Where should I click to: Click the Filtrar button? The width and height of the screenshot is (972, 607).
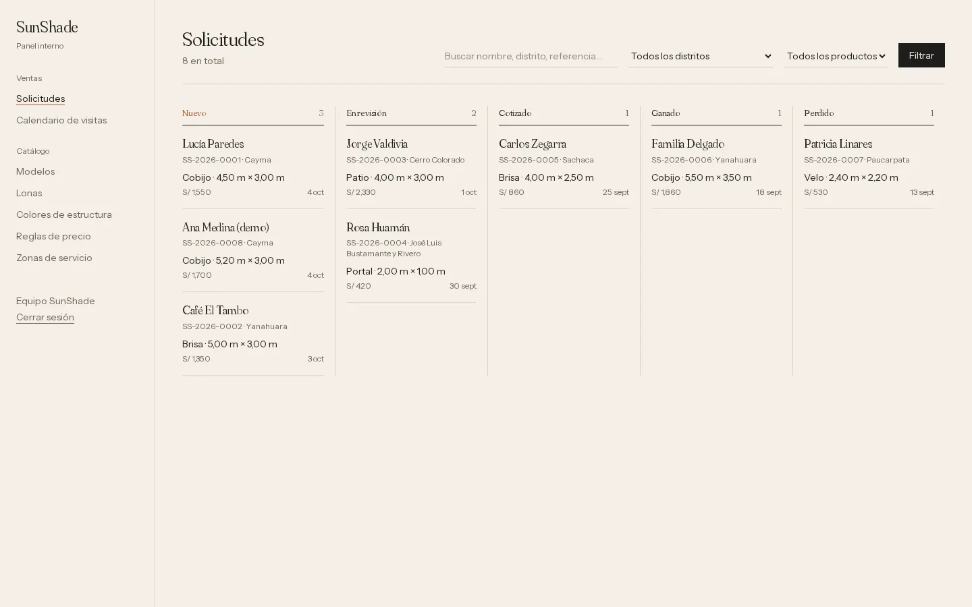coord(921,55)
